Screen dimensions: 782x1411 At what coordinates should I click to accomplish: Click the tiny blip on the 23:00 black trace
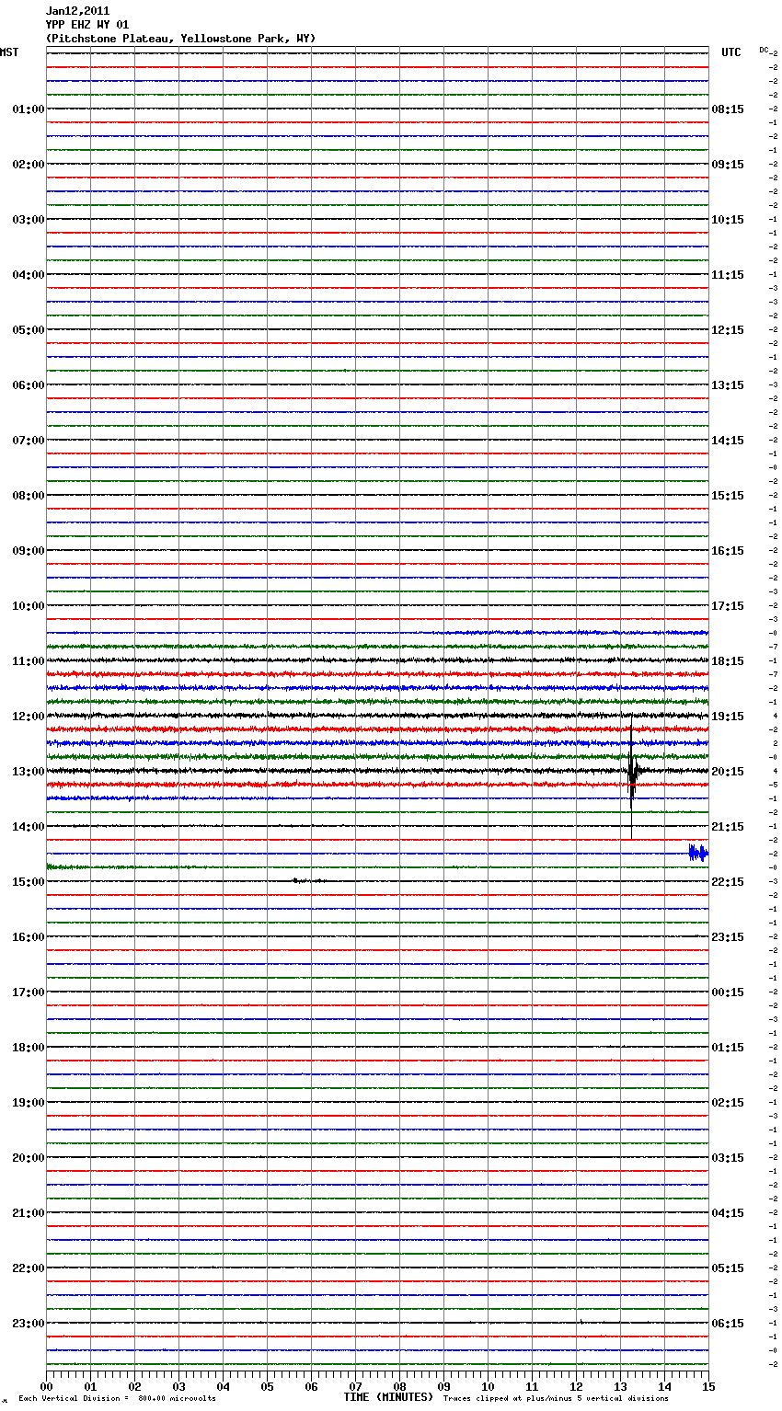tap(581, 1322)
